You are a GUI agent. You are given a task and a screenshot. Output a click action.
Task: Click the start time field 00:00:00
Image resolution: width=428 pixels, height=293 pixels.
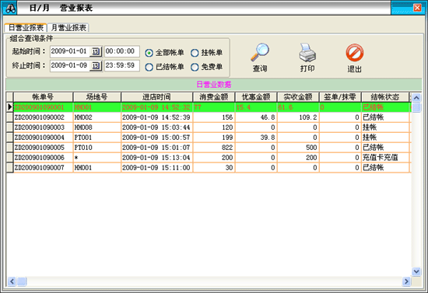pos(122,51)
